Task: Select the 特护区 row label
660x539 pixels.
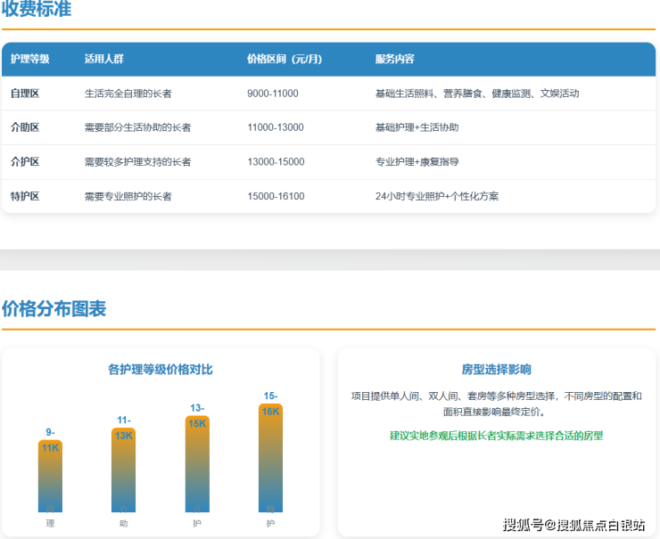Action: [x=25, y=196]
